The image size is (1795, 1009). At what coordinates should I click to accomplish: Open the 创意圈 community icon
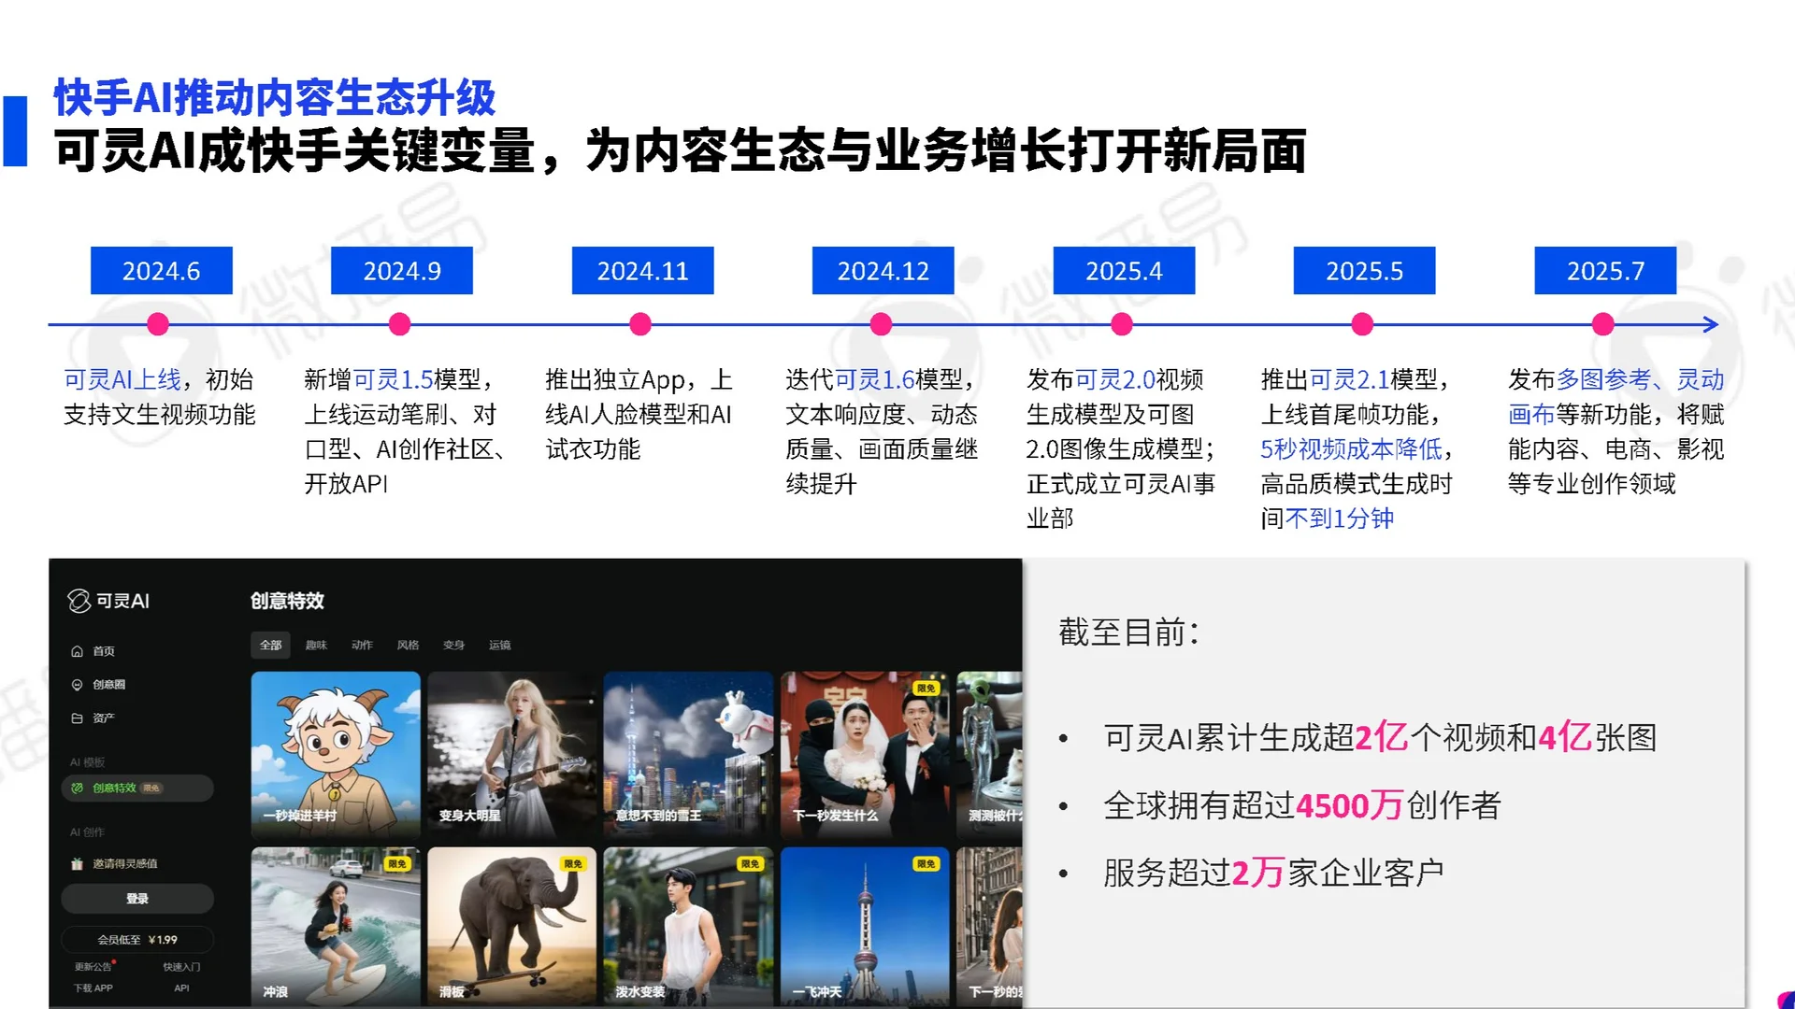[x=77, y=685]
